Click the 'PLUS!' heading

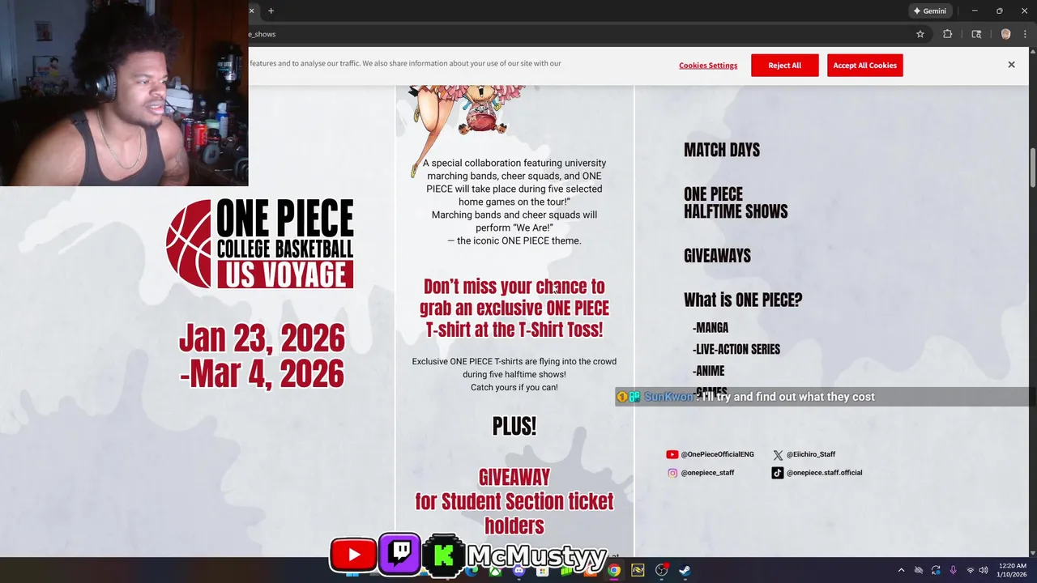(514, 426)
